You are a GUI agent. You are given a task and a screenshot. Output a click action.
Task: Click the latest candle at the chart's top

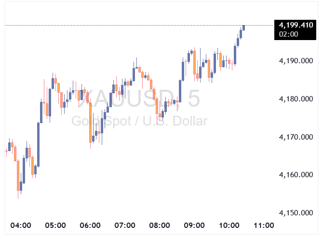pos(244,28)
